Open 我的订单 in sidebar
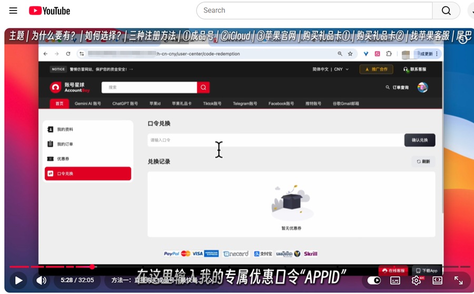This screenshot has width=474, height=294. 87,144
